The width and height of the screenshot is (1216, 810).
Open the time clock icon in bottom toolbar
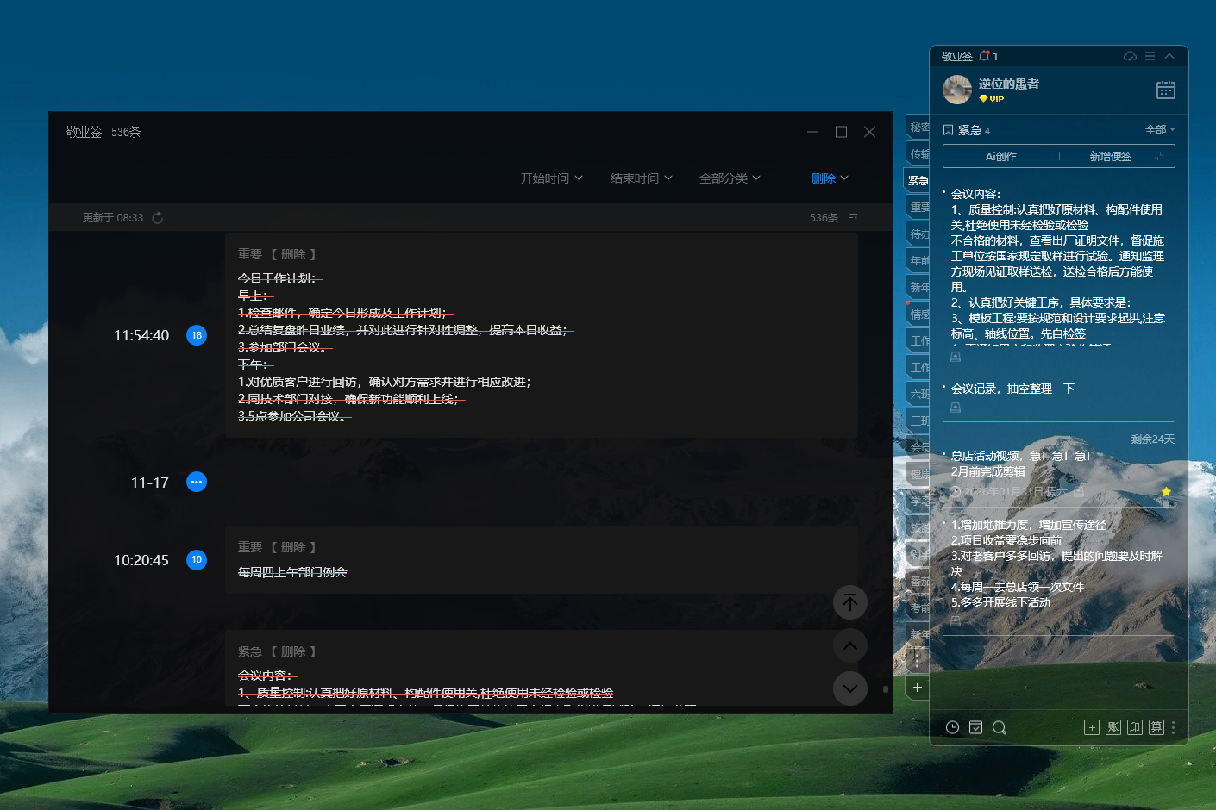click(952, 727)
